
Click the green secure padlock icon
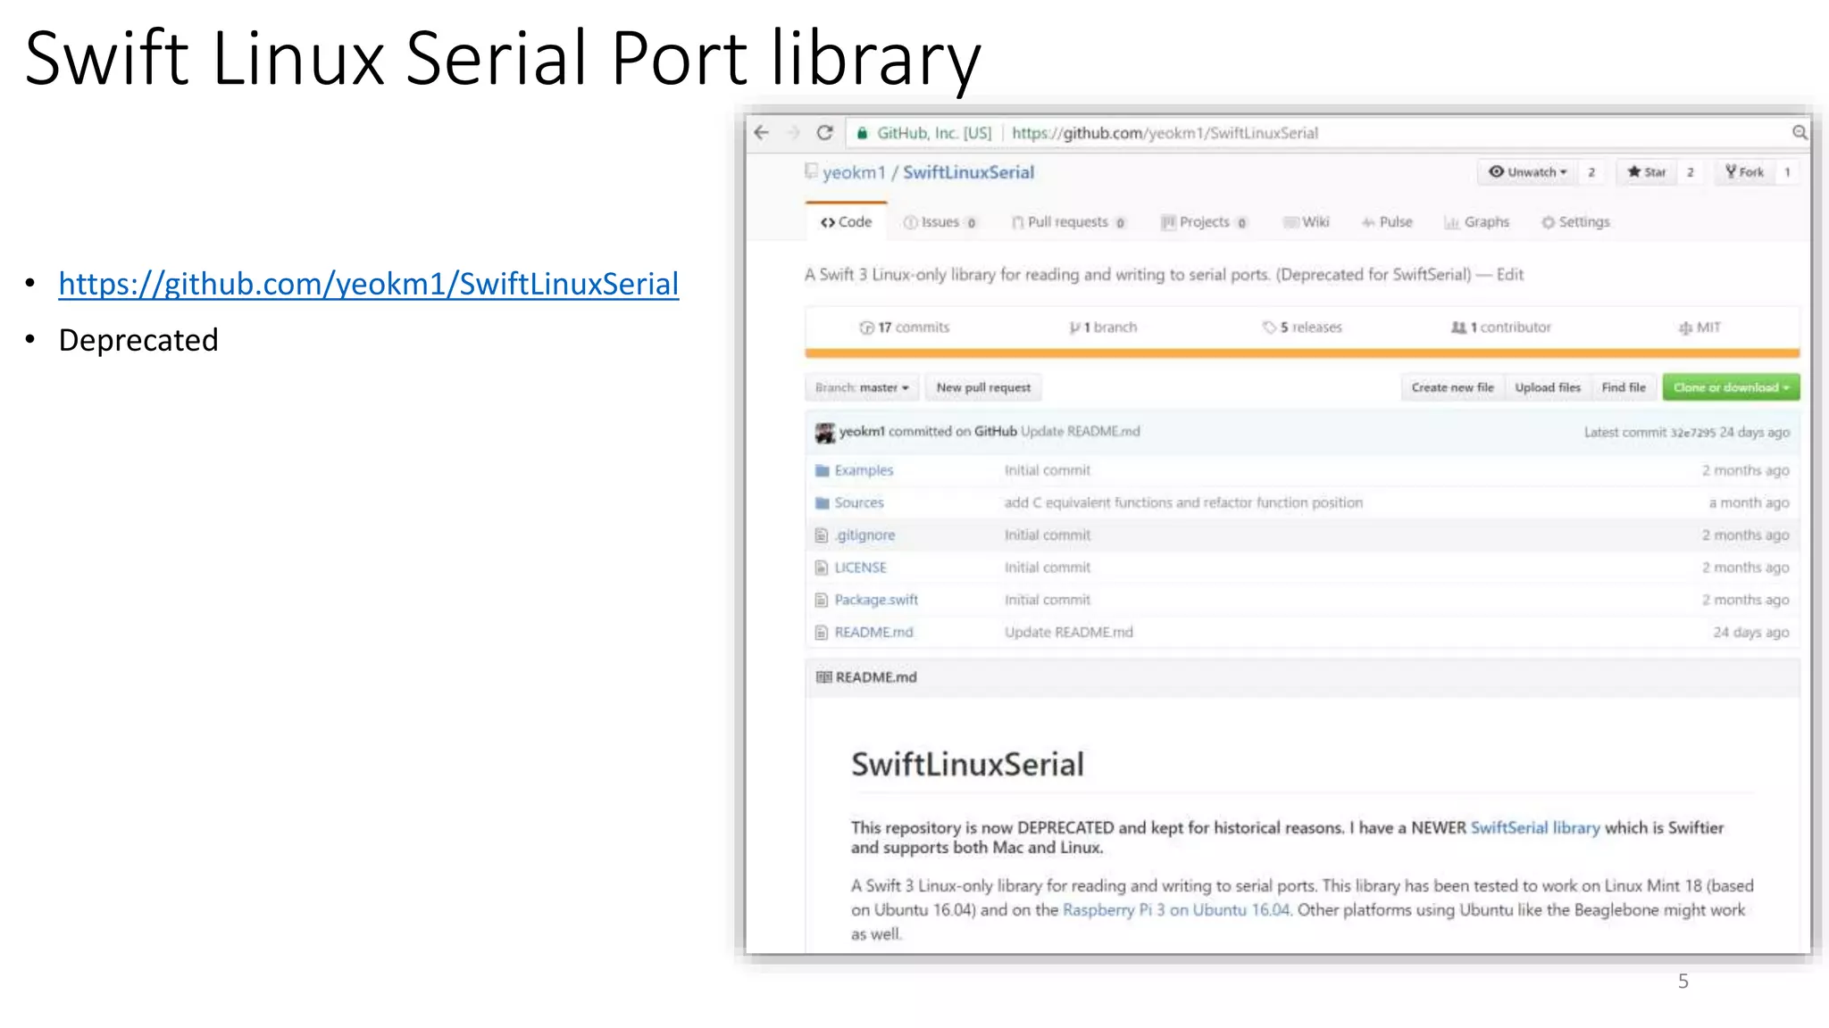tap(862, 133)
